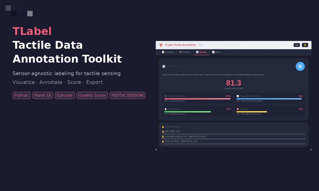This screenshot has height=191, width=319.
Task: Click the 46.0 Coverage score
Action: click(301, 109)
